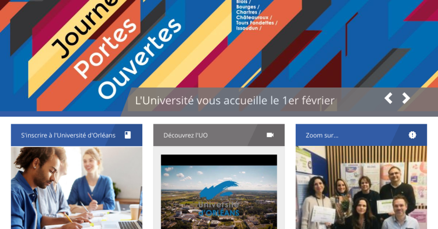Open the students studying photo

77,188
